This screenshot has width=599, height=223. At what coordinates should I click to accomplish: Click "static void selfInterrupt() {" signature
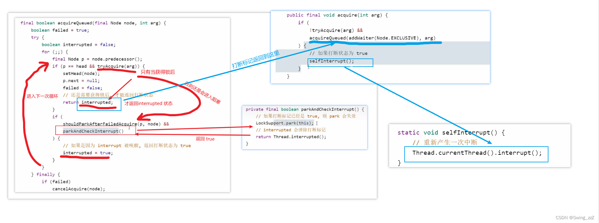point(451,132)
